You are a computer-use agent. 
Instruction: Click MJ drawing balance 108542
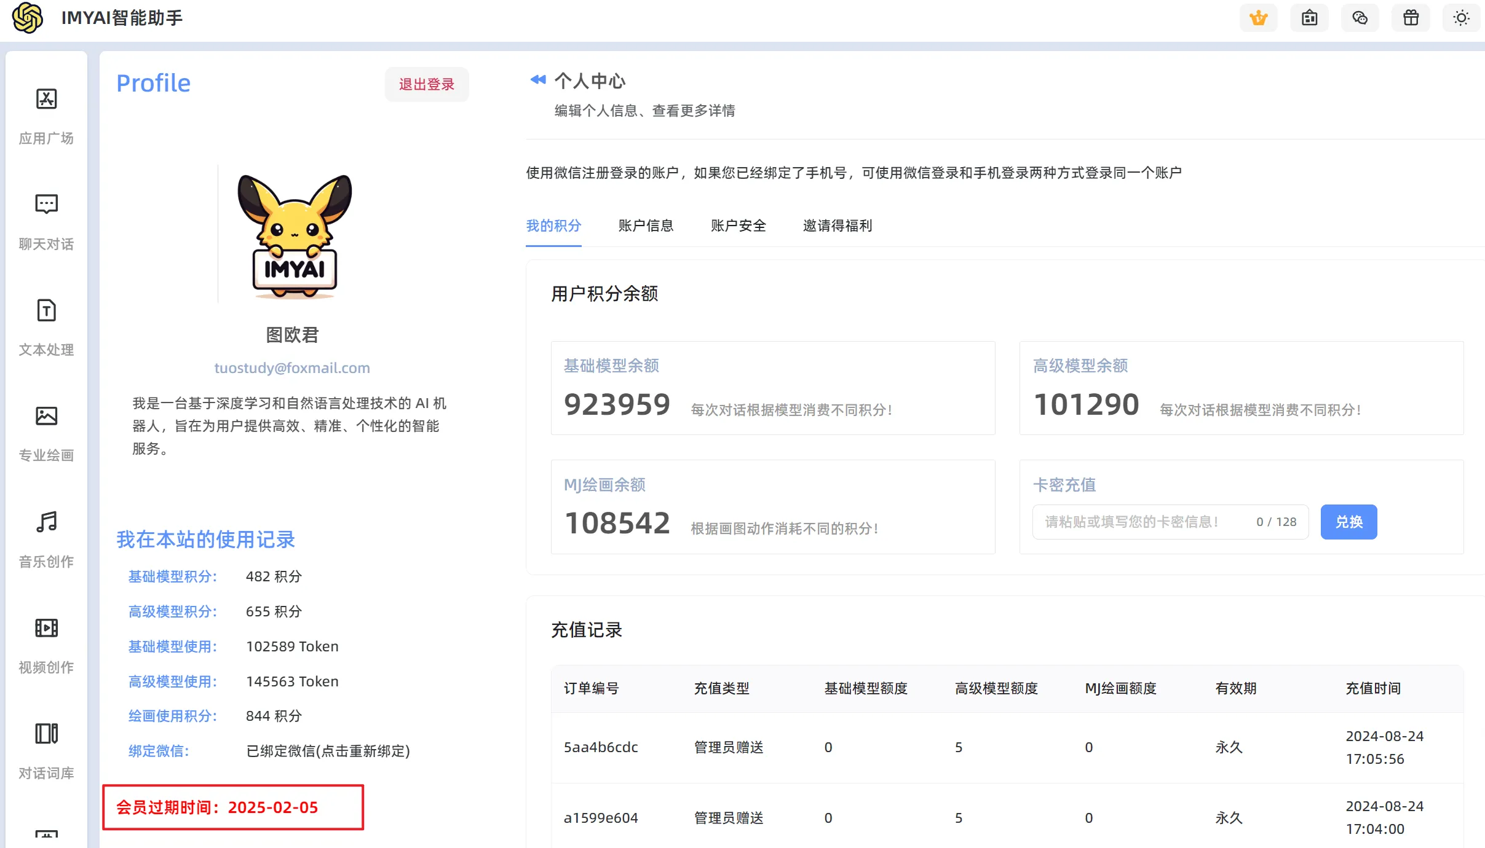(x=617, y=523)
